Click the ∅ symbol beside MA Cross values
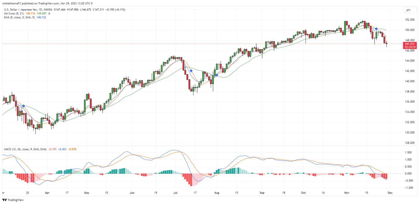This screenshot has height=204, width=420. point(49,13)
